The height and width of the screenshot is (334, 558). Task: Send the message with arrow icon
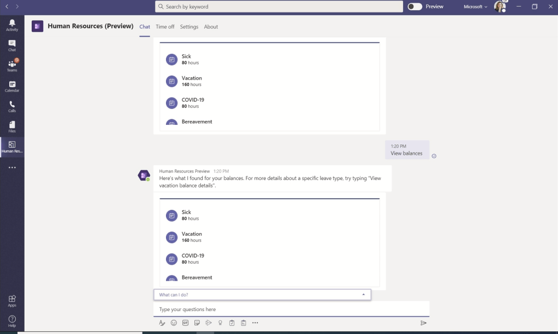tap(423, 323)
